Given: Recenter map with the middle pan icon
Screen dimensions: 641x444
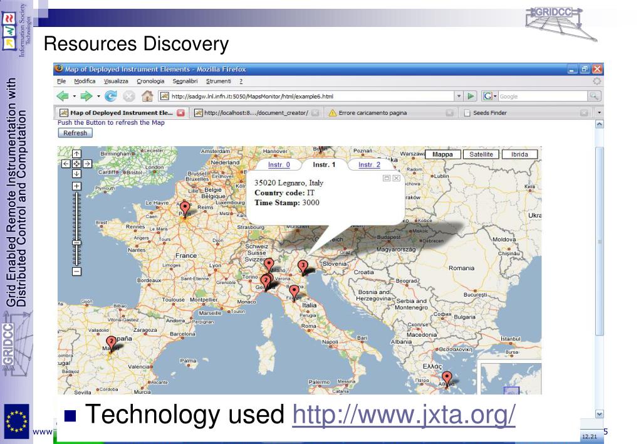Looking at the screenshot, I should 76,164.
